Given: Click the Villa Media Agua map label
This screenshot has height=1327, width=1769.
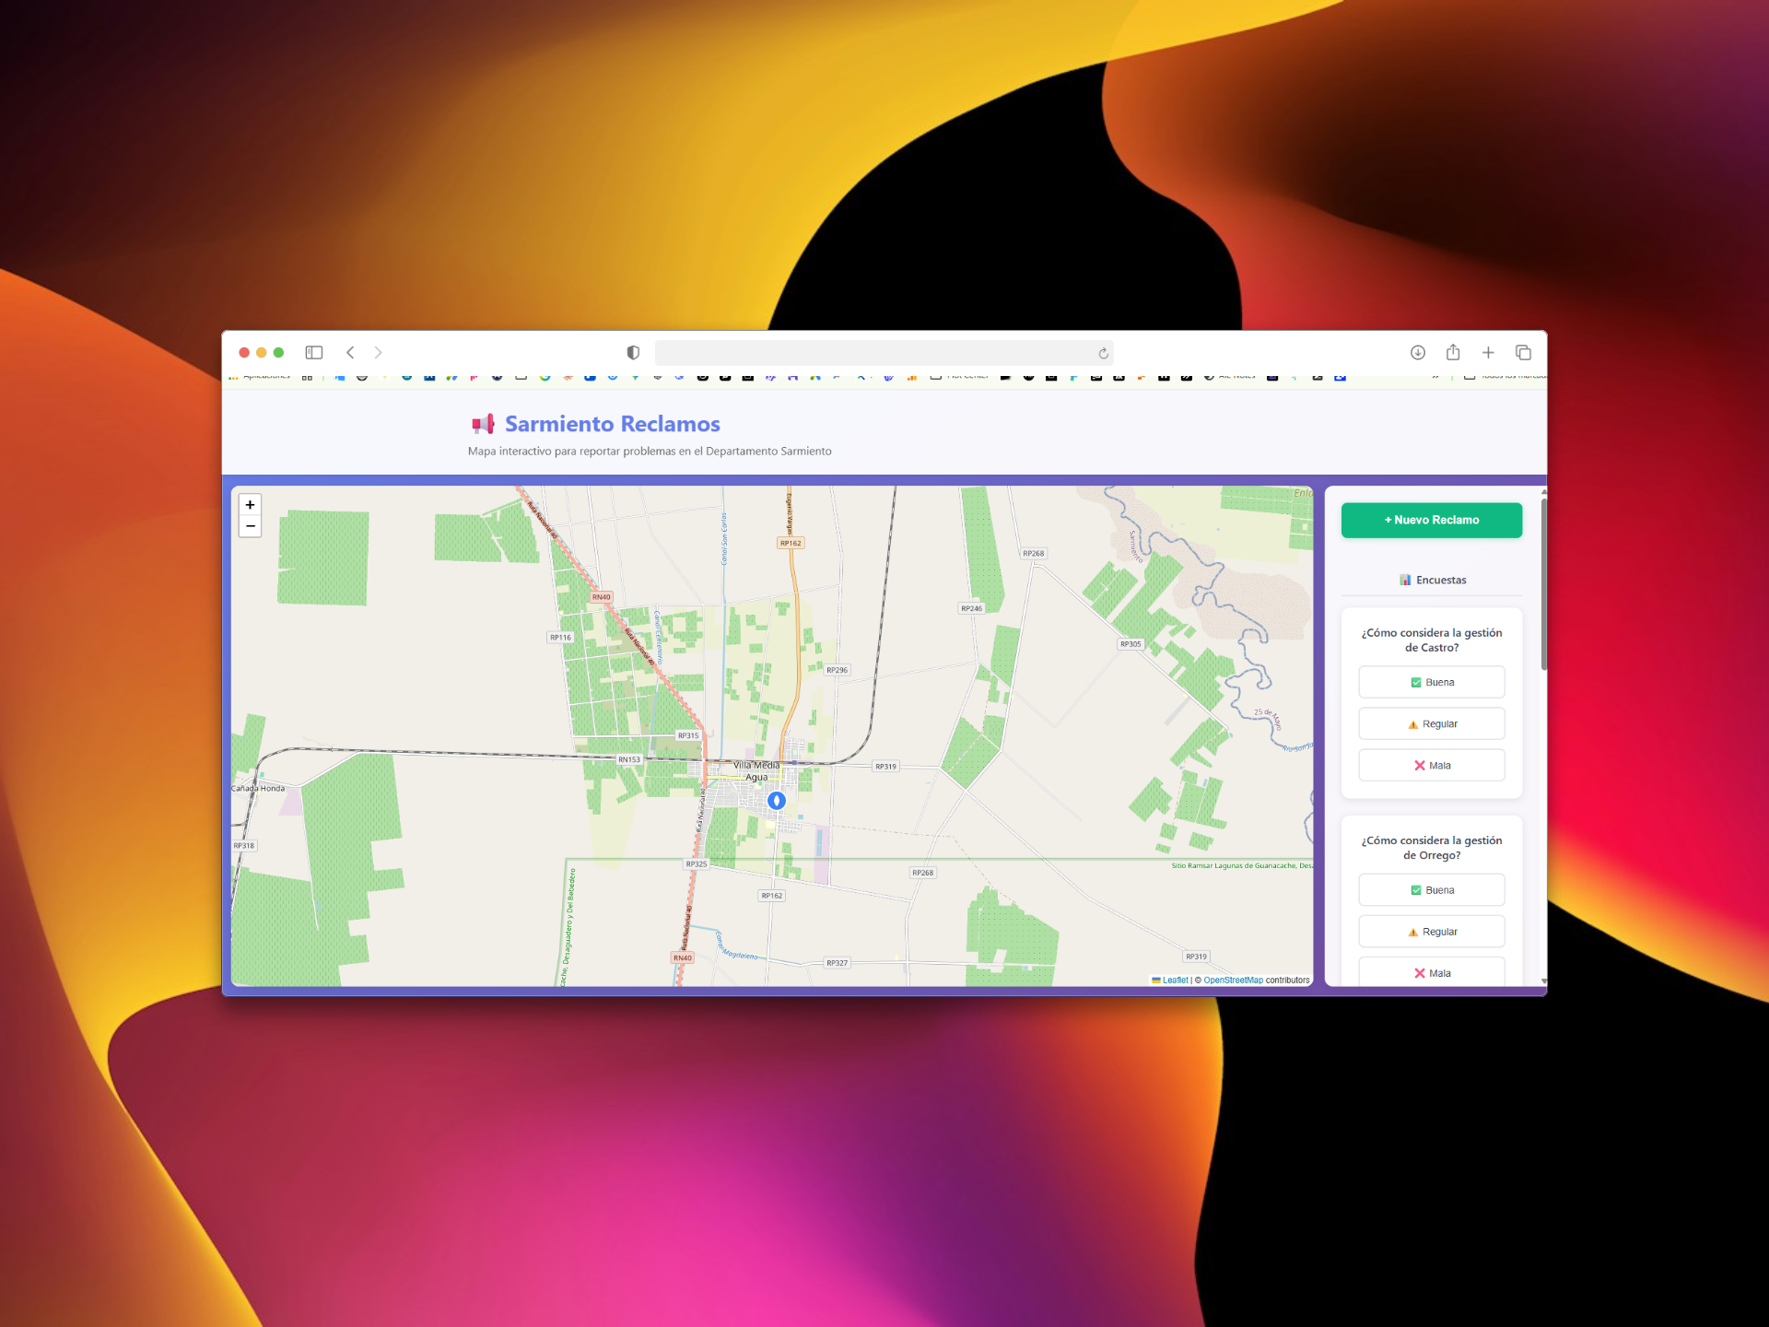Looking at the screenshot, I should click(756, 771).
